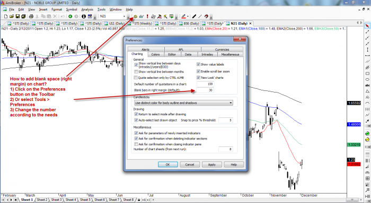371x203 pixels.
Task: Expand the N21 symbol dropdown in the toolbar
Action: pos(124,16)
